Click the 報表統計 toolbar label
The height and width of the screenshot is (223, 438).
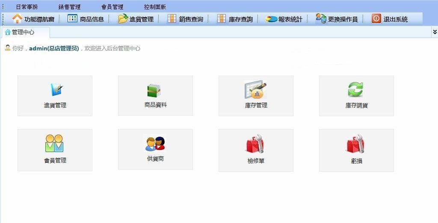pyautogui.click(x=290, y=19)
